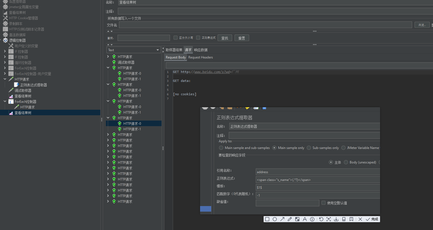The height and width of the screenshot is (230, 433).
Task: Expand the last HTTP请求 result row
Action: (108, 201)
